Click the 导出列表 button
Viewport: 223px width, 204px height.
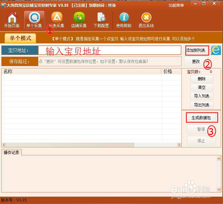pos(202,105)
